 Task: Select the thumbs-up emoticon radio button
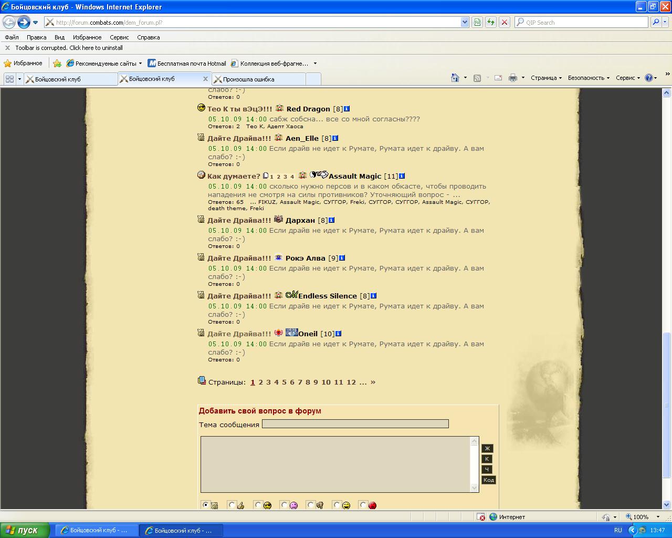tap(232, 505)
